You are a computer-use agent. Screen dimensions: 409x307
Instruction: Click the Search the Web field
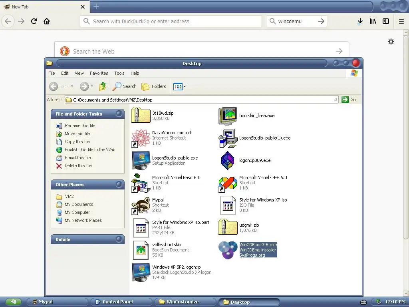201,51
